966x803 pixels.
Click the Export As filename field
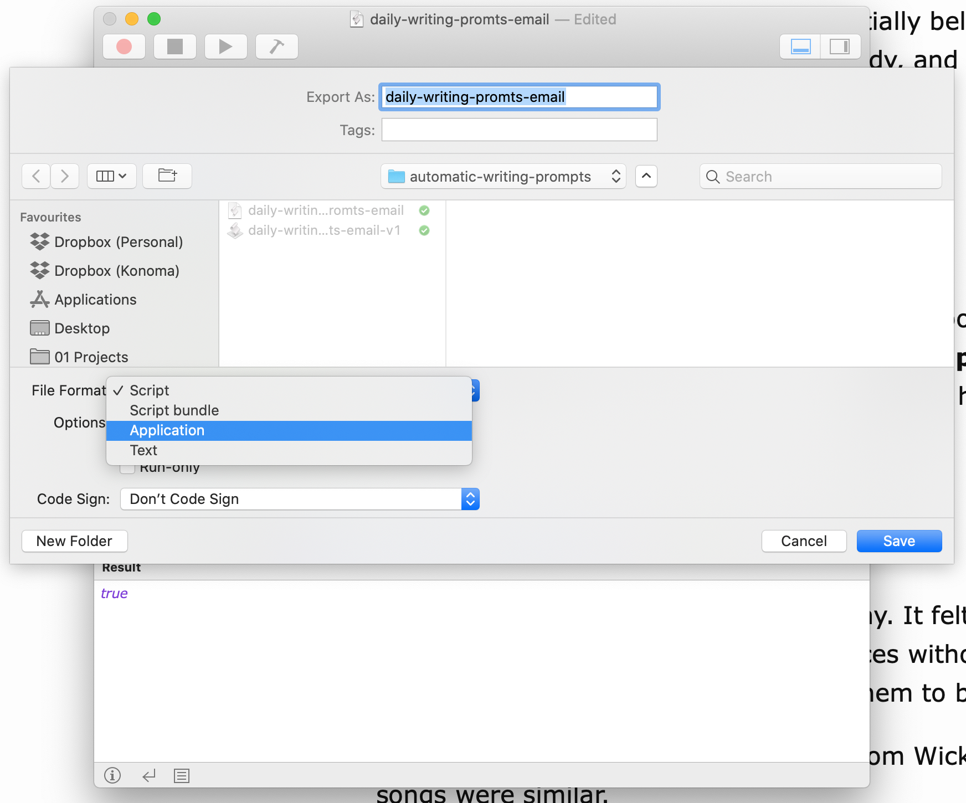tap(520, 97)
